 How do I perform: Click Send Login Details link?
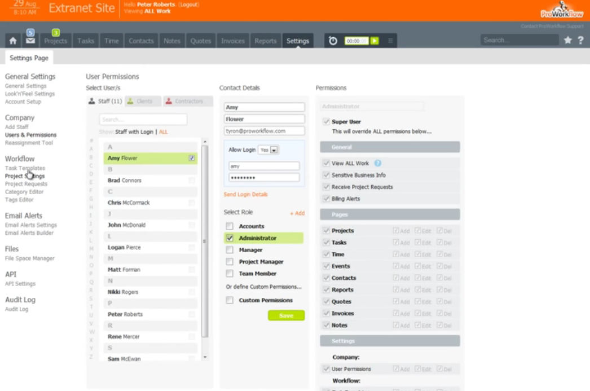(x=246, y=195)
